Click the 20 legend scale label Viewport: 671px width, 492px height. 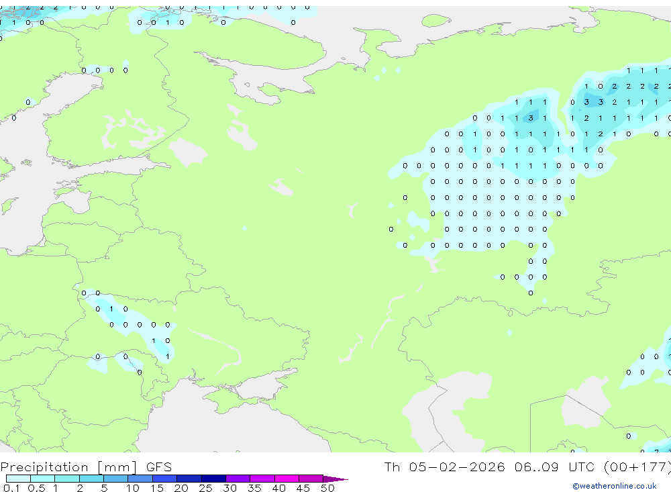coord(181,488)
